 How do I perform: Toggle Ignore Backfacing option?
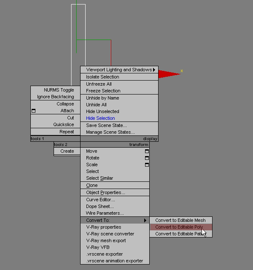coord(55,97)
